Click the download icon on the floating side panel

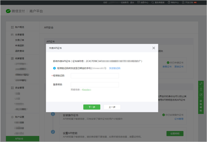click(x=201, y=89)
